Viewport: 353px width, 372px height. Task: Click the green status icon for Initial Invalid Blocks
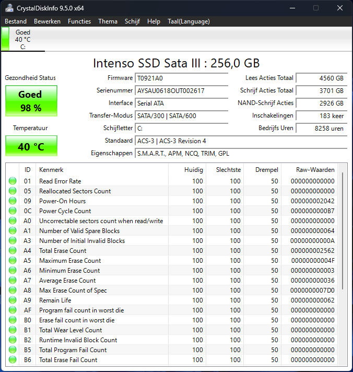coord(13,240)
